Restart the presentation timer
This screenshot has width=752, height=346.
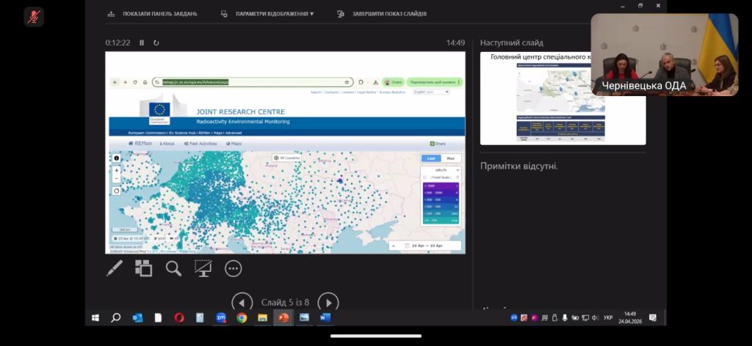(x=156, y=43)
